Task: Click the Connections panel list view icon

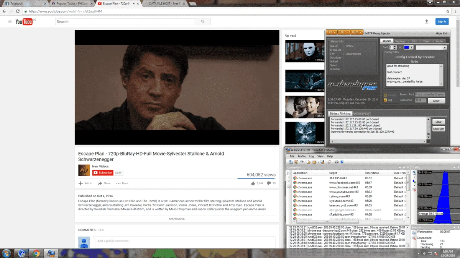Action: [x=289, y=173]
